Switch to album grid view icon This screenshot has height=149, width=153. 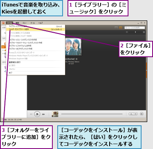(x=121, y=28)
